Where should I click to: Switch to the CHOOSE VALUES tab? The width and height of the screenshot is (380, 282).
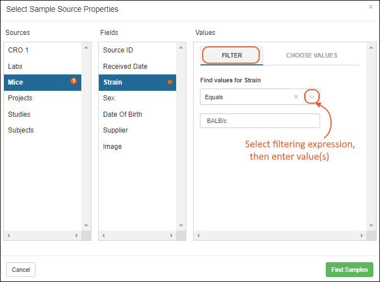point(312,55)
